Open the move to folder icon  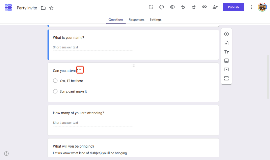pyautogui.click(x=43, y=8)
